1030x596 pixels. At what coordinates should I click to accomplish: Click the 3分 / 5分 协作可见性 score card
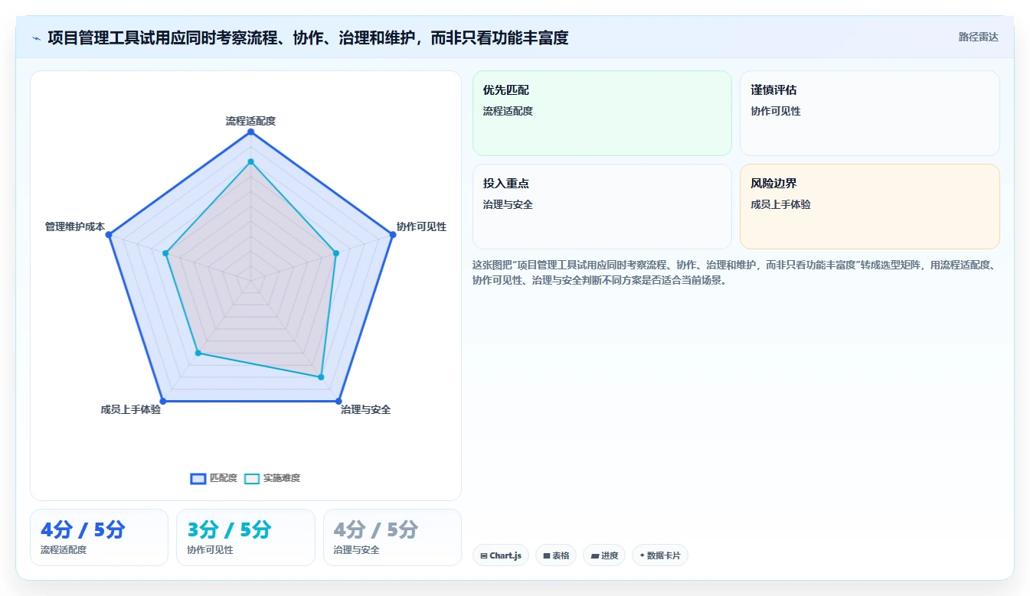246,537
